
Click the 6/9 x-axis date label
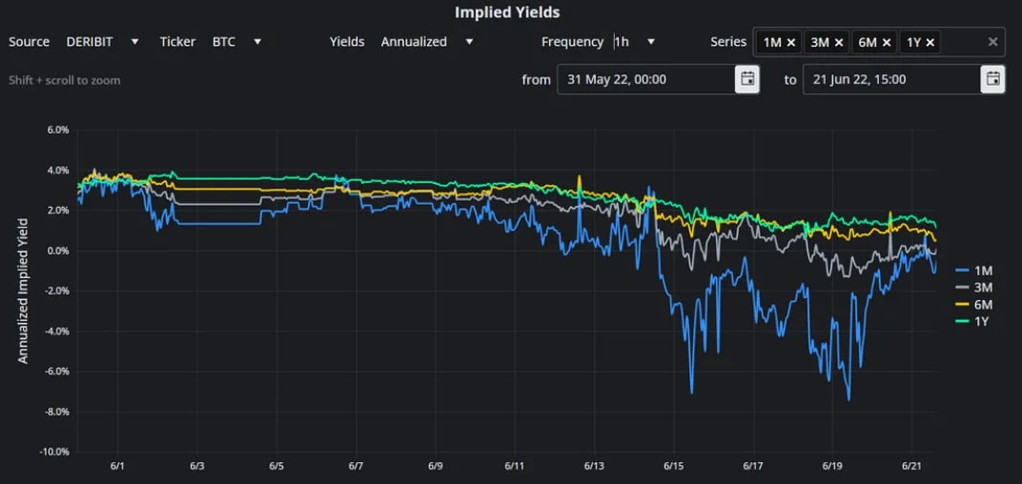pyautogui.click(x=436, y=467)
